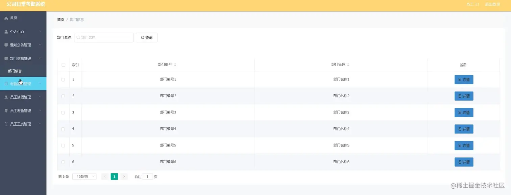Click the magnifier icon inside 部门名称 search field

[x=78, y=37]
